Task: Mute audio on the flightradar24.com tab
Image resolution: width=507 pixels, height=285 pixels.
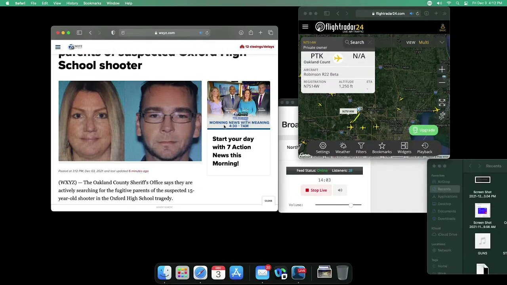Action: pyautogui.click(x=411, y=13)
